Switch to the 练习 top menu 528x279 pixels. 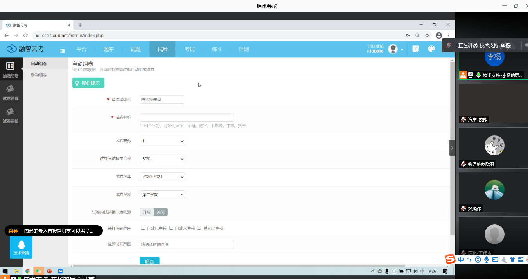point(217,49)
